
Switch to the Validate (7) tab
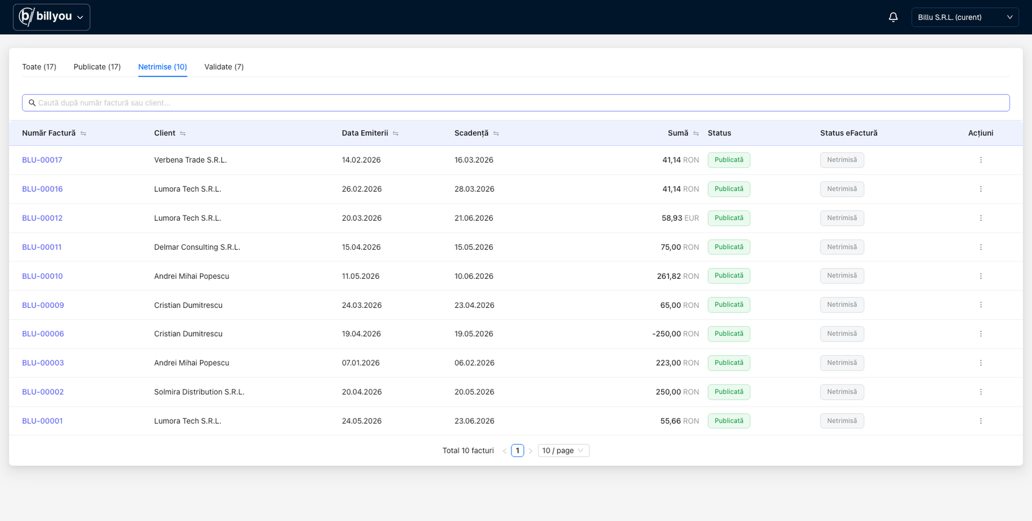224,67
